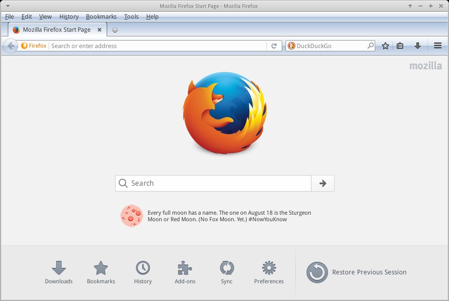
Task: Open the File menu
Action: [x=9, y=17]
